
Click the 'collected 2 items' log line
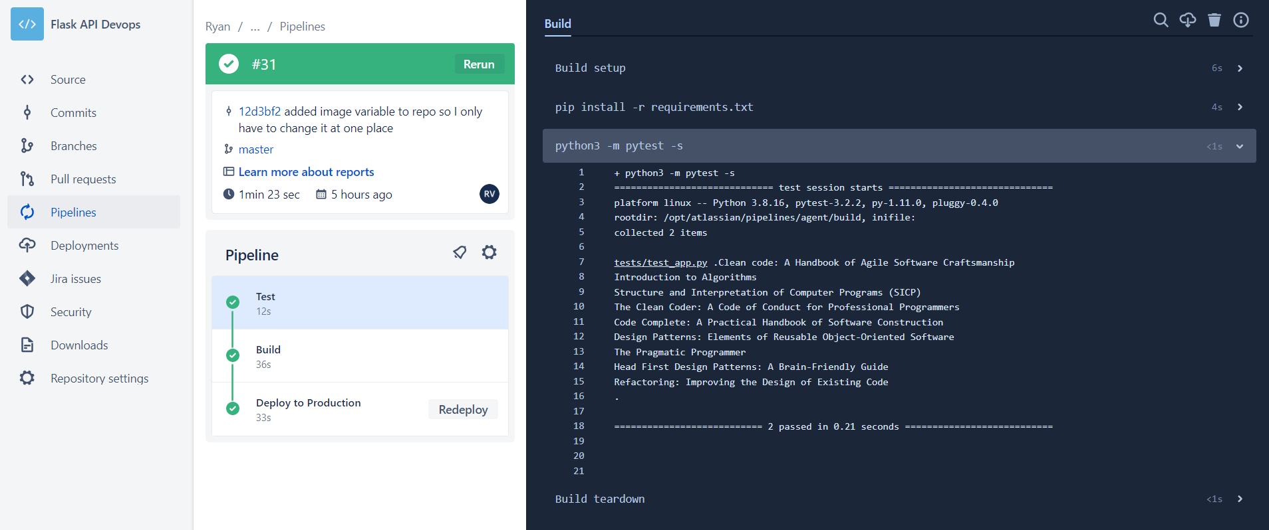pyautogui.click(x=660, y=232)
